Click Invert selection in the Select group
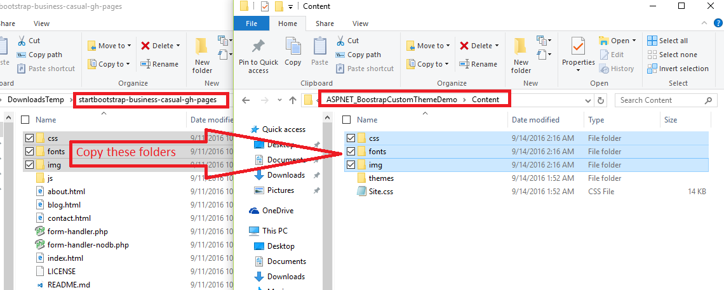Viewport: 724px width, 290px height. (678, 69)
